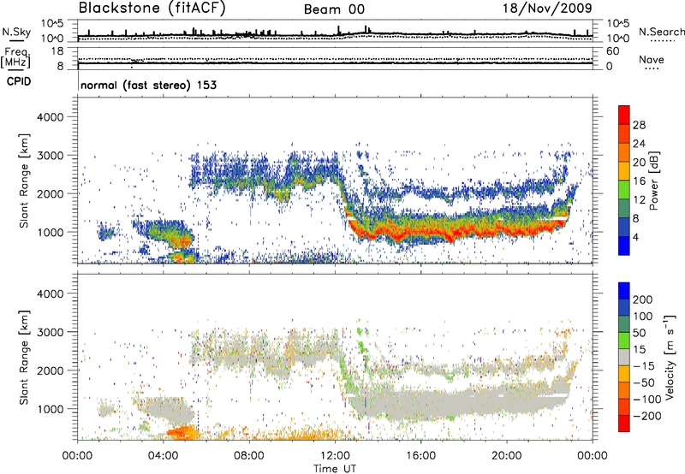Click the "N.Sky" legend label
The width and height of the screenshot is (685, 474).
16,32
